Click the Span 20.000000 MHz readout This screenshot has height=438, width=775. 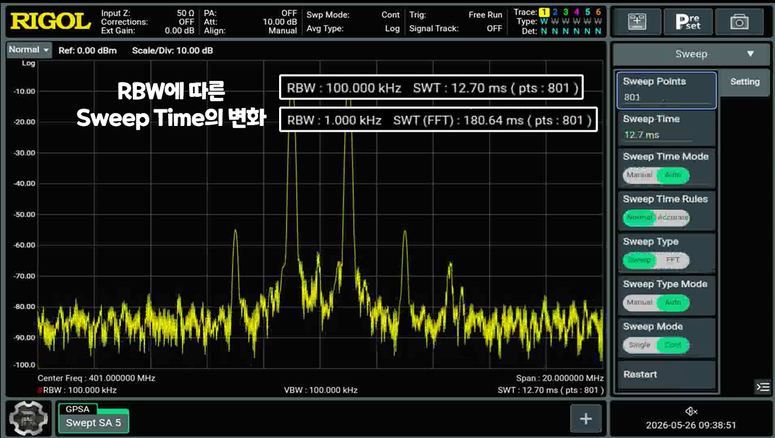(560, 378)
